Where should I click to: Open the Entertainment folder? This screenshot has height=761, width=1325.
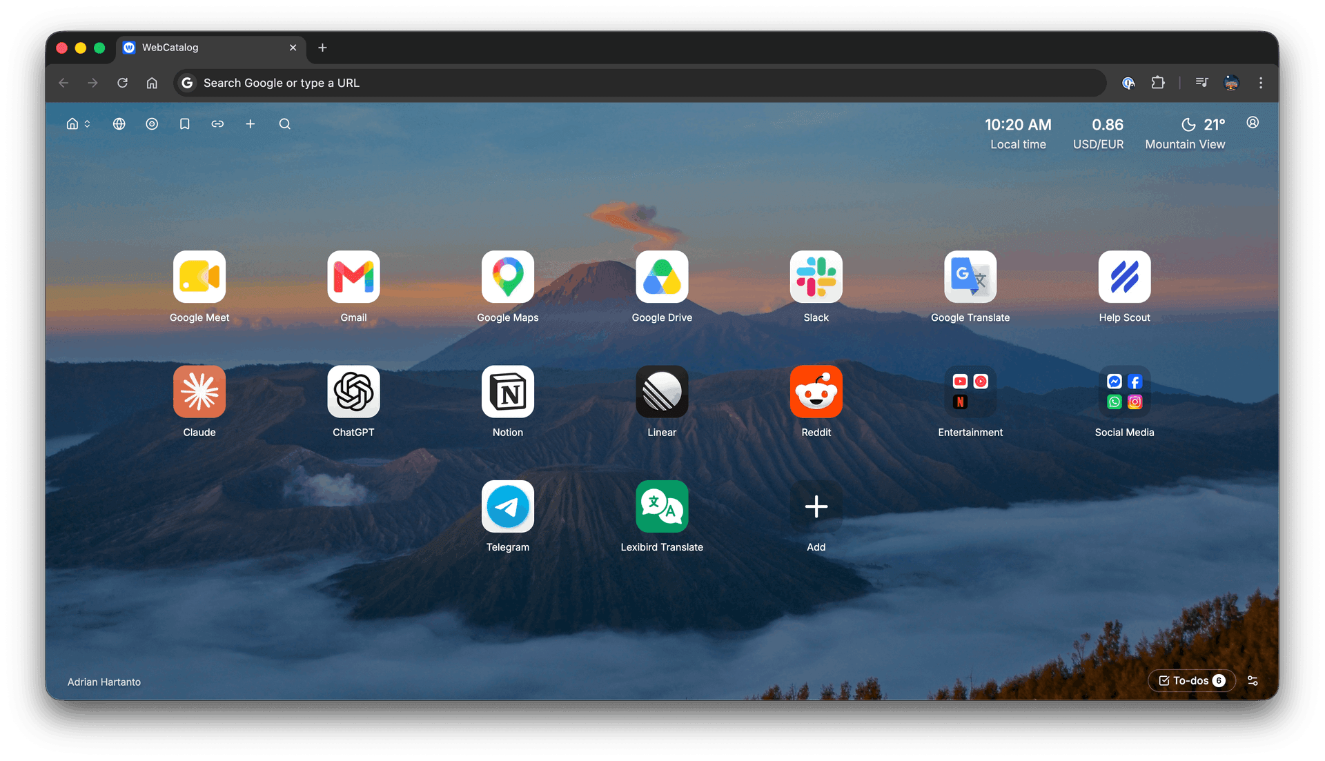click(970, 391)
